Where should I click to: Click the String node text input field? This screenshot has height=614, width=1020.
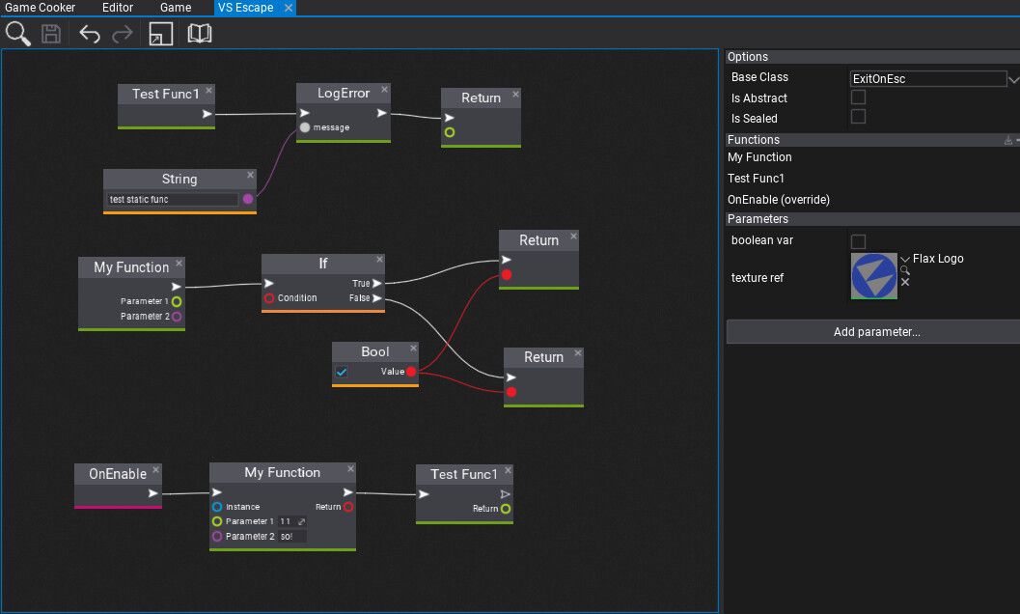coord(173,200)
